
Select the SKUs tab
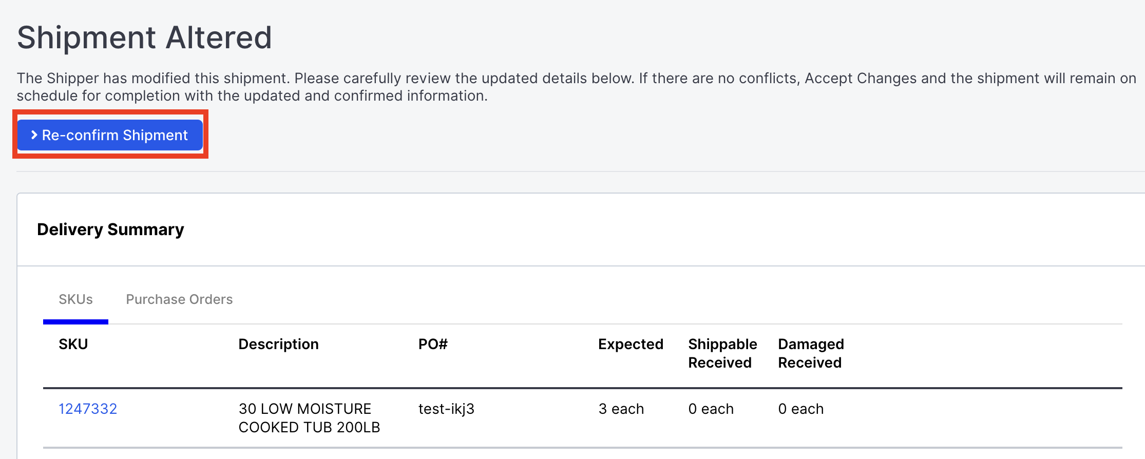[75, 299]
